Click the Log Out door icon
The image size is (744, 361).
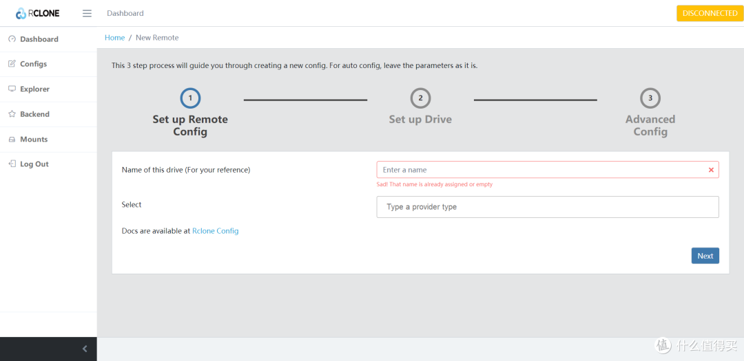(x=12, y=164)
